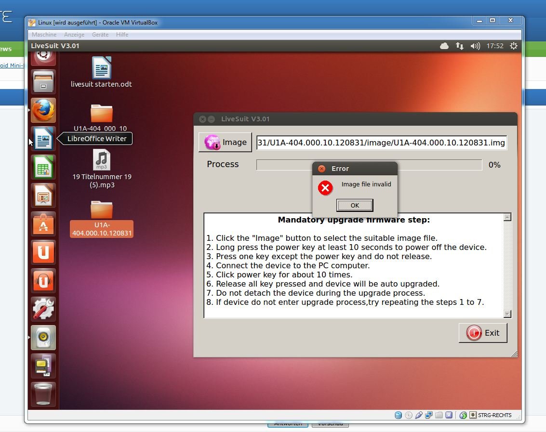
Task: Click the STRG-RECHTS host key label
Action: click(495, 415)
